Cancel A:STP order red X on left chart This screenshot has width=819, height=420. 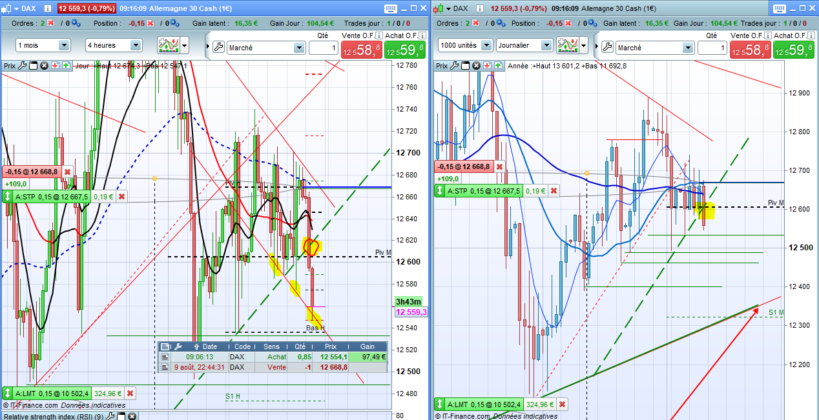tap(121, 197)
